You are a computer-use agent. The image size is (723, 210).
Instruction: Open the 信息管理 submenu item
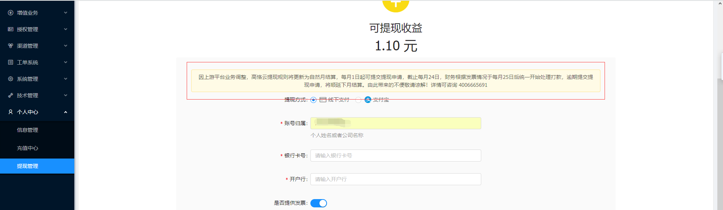point(28,130)
